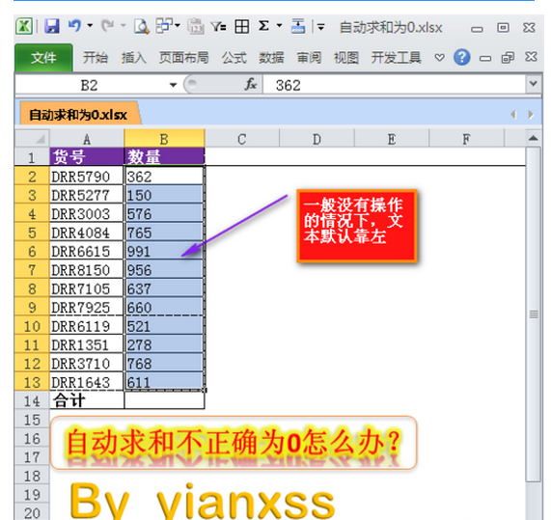Save the workbook with floppy icon

click(x=52, y=26)
